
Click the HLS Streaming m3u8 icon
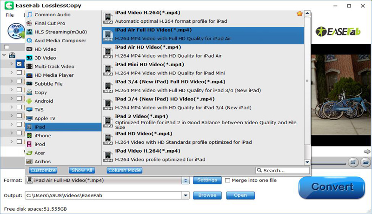(29, 32)
